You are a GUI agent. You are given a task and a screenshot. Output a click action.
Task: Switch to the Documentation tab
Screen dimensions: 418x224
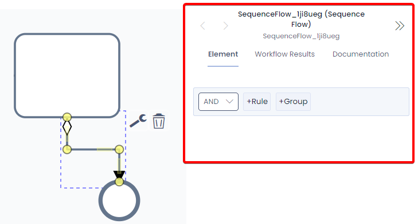click(361, 54)
